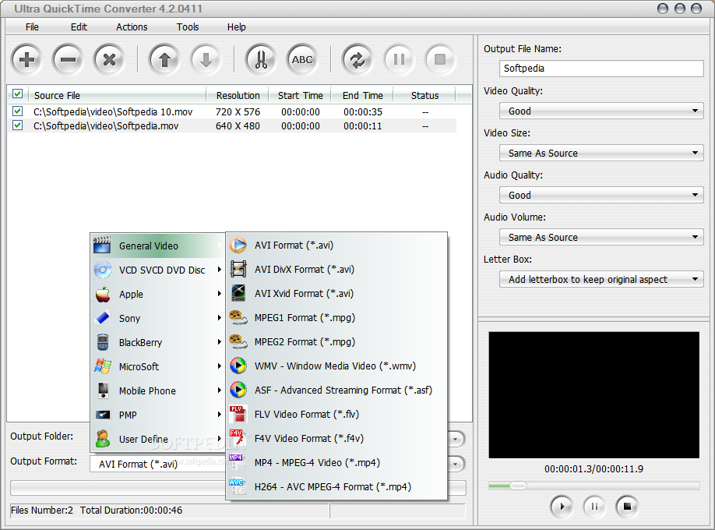Image resolution: width=715 pixels, height=530 pixels.
Task: Click the Start Time column header
Action: pos(300,95)
